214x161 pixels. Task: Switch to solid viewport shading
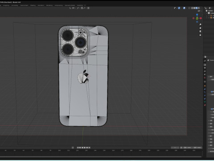194,8
